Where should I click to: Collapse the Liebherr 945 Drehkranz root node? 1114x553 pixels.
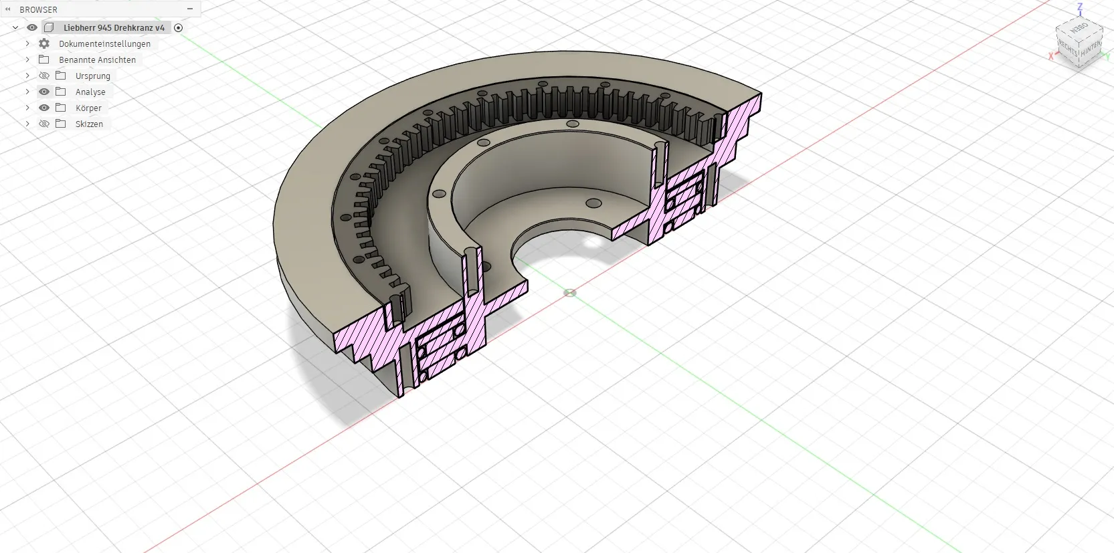tap(15, 27)
